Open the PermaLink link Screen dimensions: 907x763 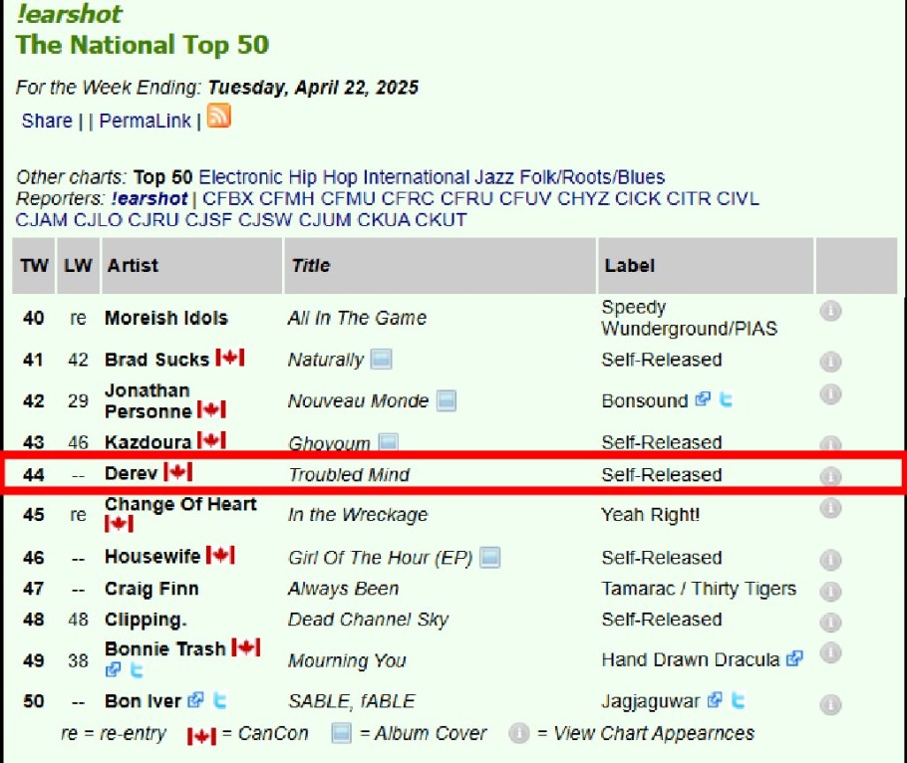[x=146, y=121]
